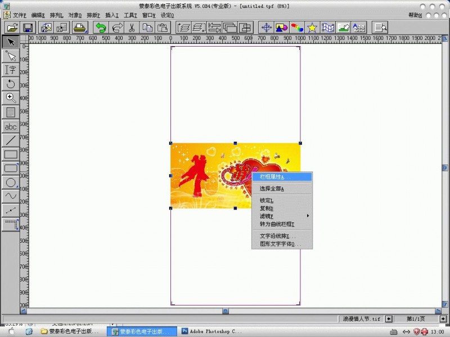
Task: Click the yellow star icon in toolbar
Action: point(312,28)
